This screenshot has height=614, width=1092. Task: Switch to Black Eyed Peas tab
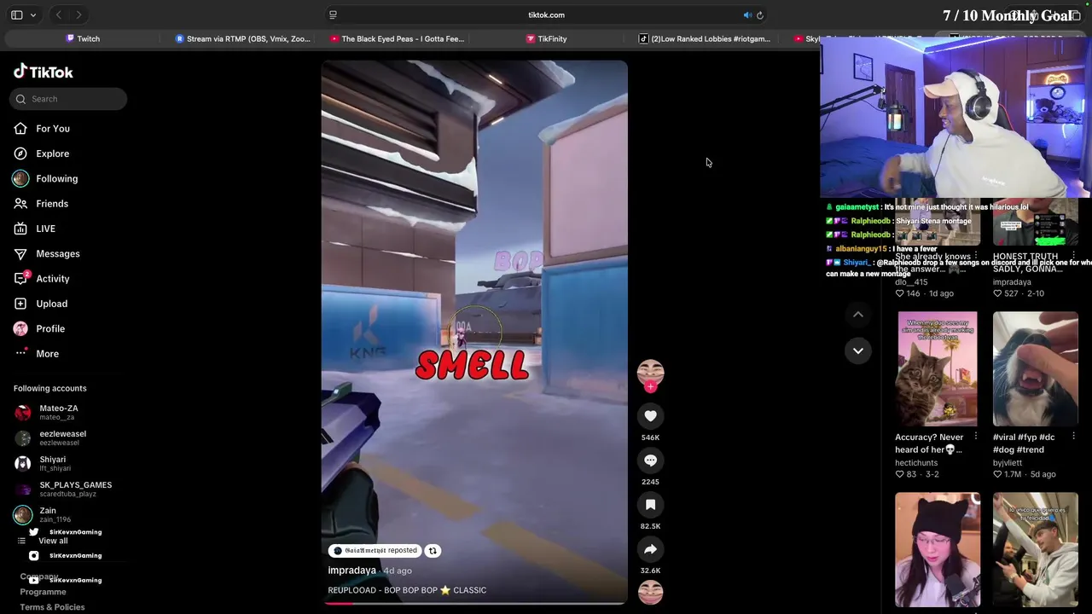pos(397,38)
